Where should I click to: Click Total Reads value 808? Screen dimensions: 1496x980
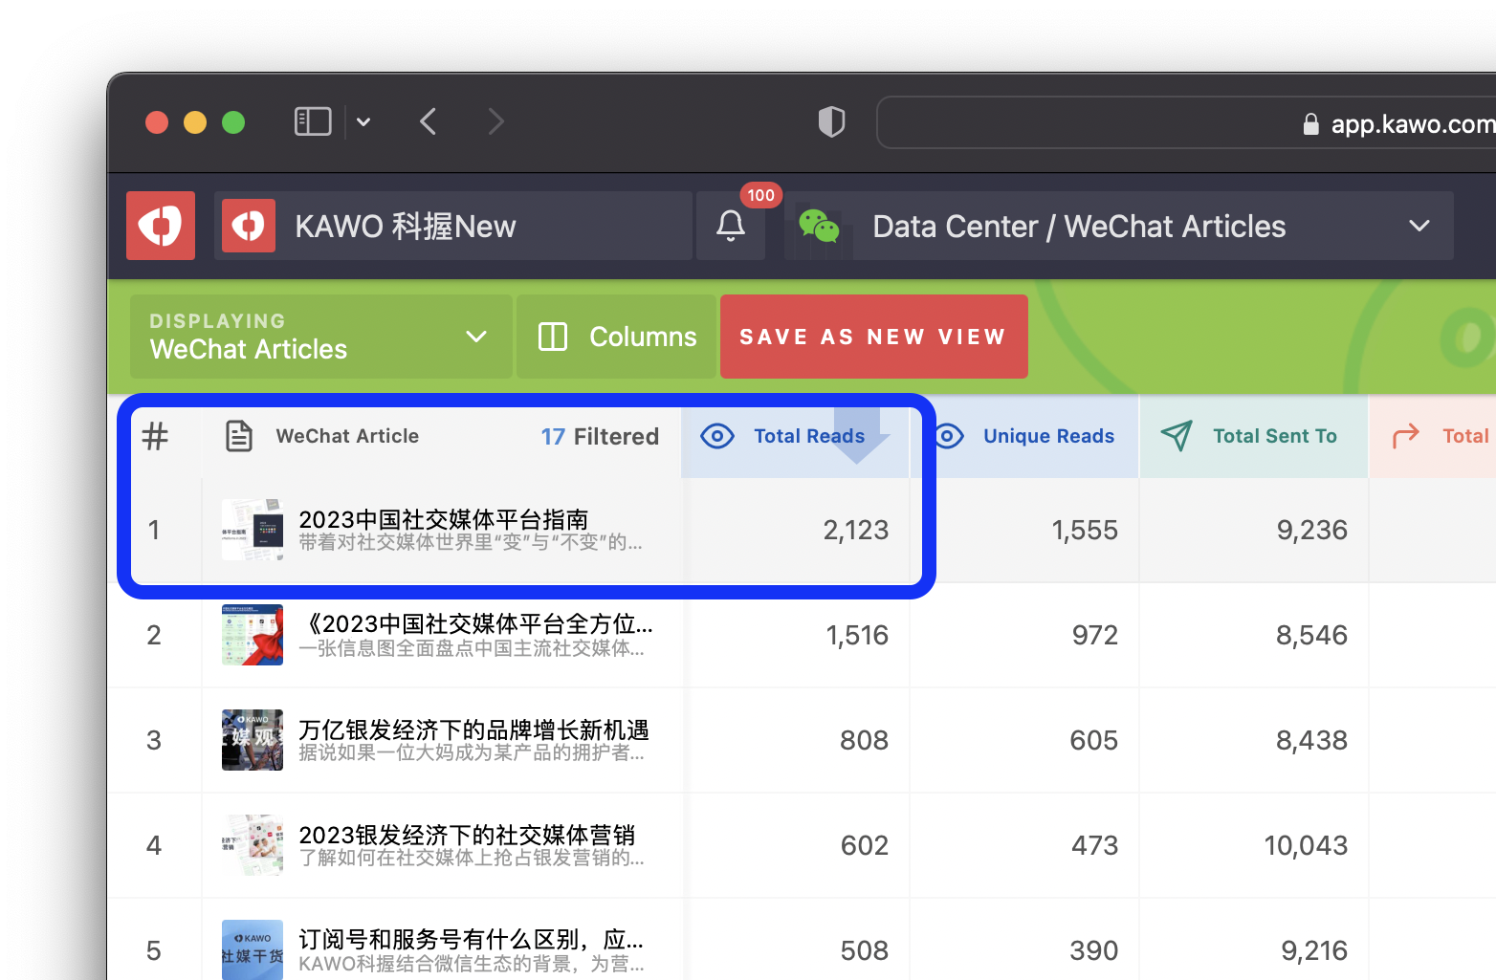coord(864,740)
